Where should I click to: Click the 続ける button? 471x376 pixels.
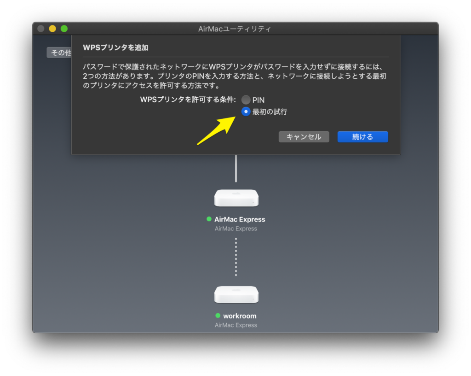point(362,137)
